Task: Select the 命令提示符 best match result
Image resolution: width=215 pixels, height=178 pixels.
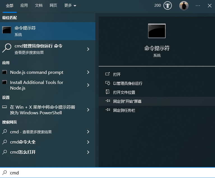Action: click(48, 31)
